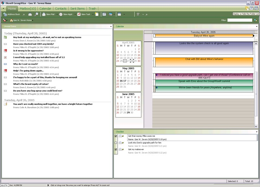Toggle task checkbox for 'I need help upgrading'
Image resolution: width=260 pixels, height=187 pixels.
pyautogui.click(x=6, y=57)
